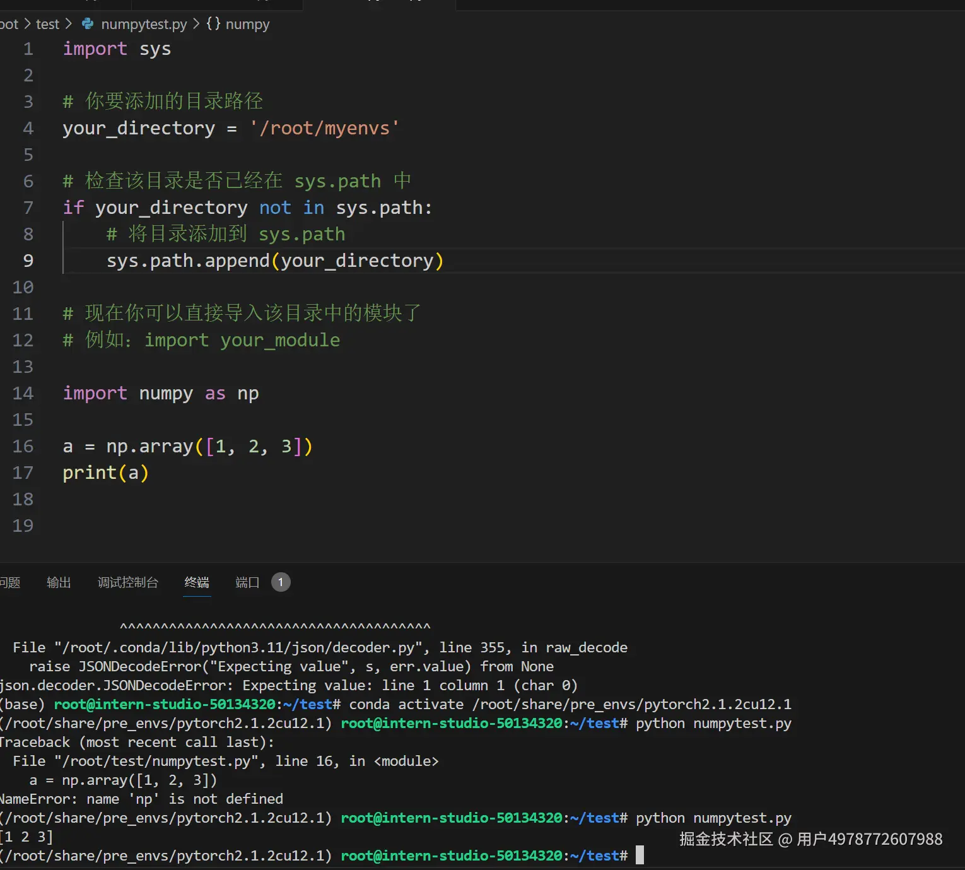965x870 pixels.
Task: Click line number 19 in the gutter
Action: point(23,526)
